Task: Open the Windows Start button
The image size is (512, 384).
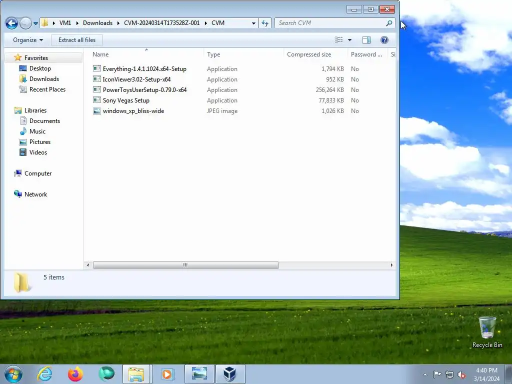Action: pos(13,374)
